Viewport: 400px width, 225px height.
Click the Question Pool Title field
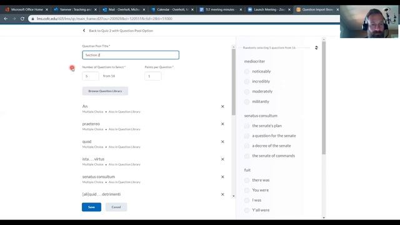point(131,55)
